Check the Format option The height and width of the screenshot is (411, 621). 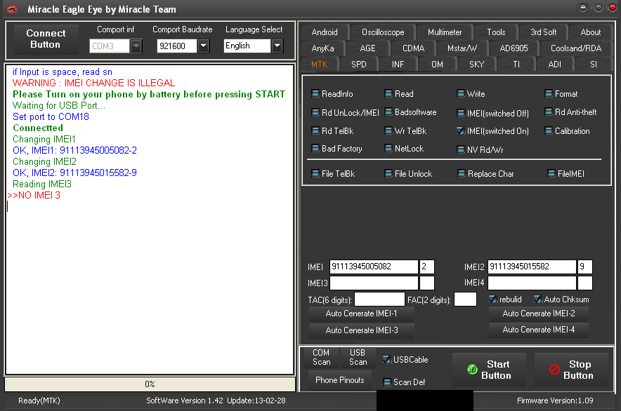tap(561, 94)
